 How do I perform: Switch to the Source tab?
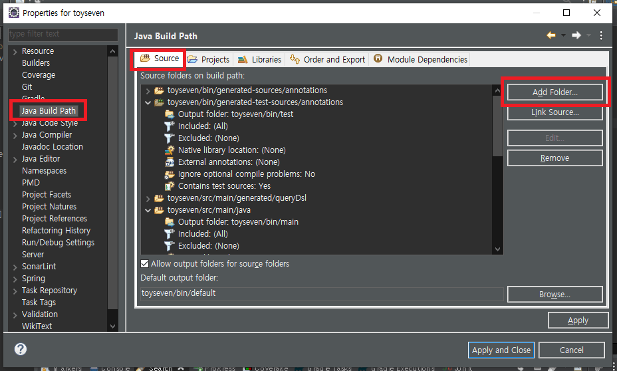coord(160,59)
